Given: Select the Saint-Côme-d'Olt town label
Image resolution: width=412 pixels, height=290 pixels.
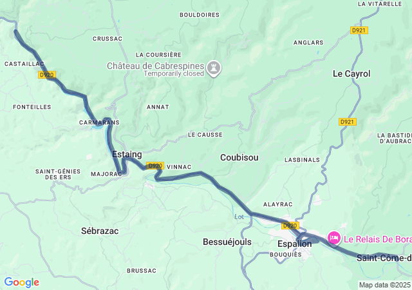Looking at the screenshot, I should [384, 258].
